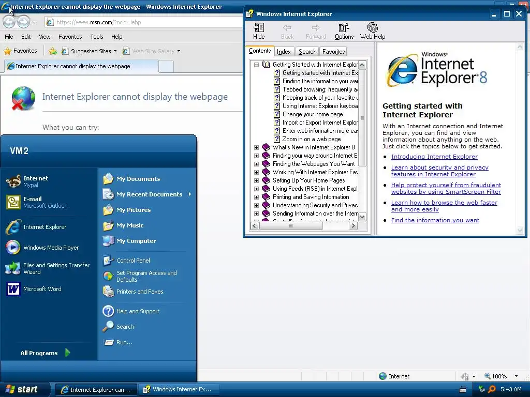Screen dimensions: 530x397
Task: Switch to Windows Internet Explorer help taskbar button
Action: click(x=179, y=390)
